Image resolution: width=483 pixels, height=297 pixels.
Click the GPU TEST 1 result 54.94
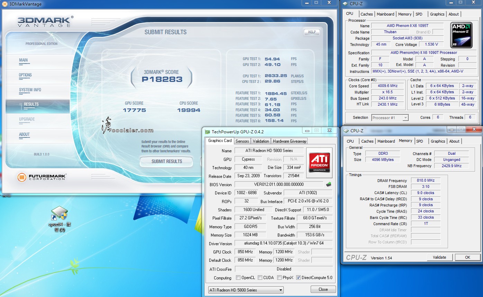272,59
